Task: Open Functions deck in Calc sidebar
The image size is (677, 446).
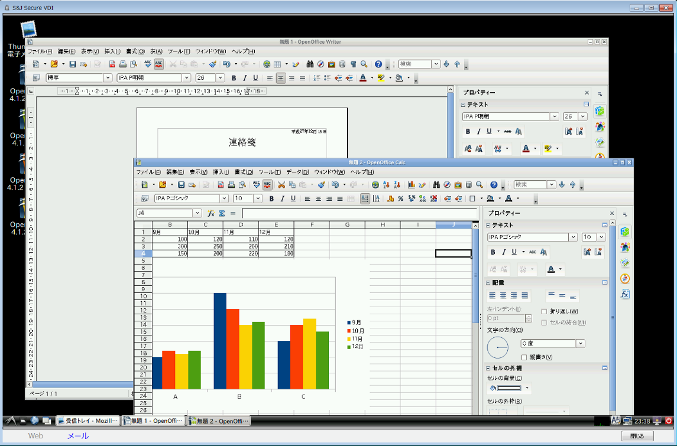Action: coord(625,294)
